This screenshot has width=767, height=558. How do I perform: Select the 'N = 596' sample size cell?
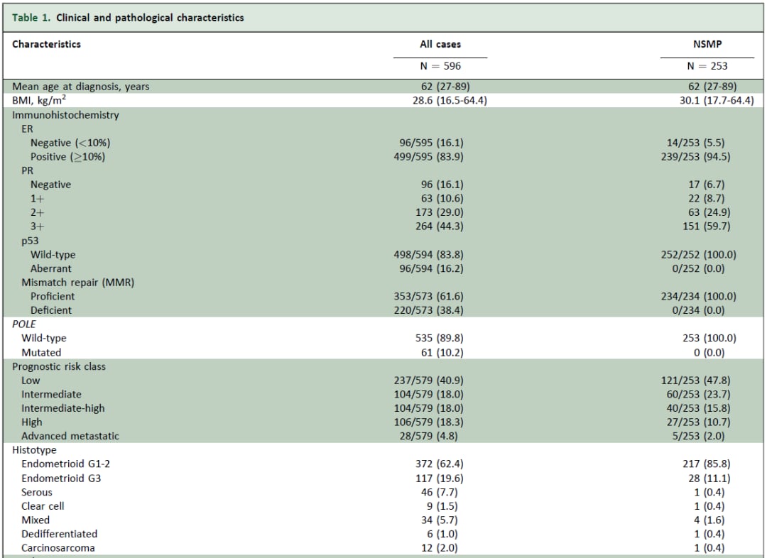440,66
